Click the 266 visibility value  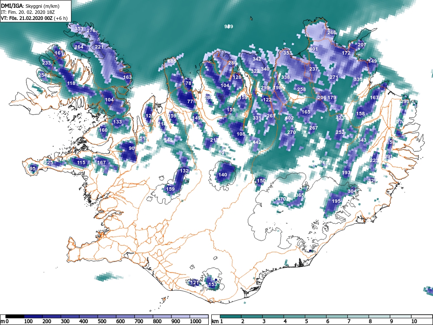tap(332, 32)
